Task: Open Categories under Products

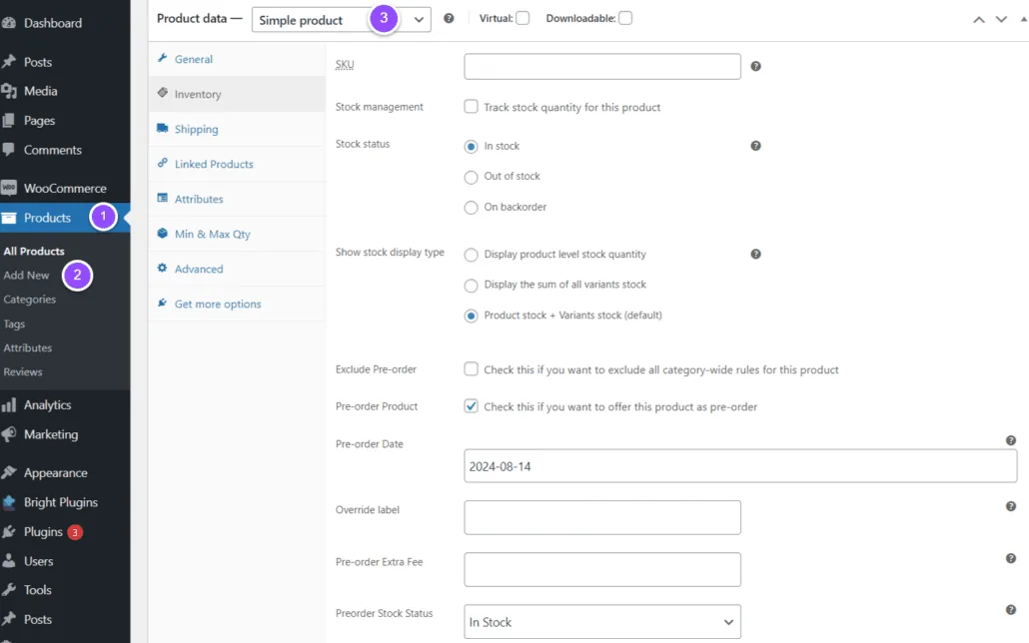Action: [x=30, y=300]
